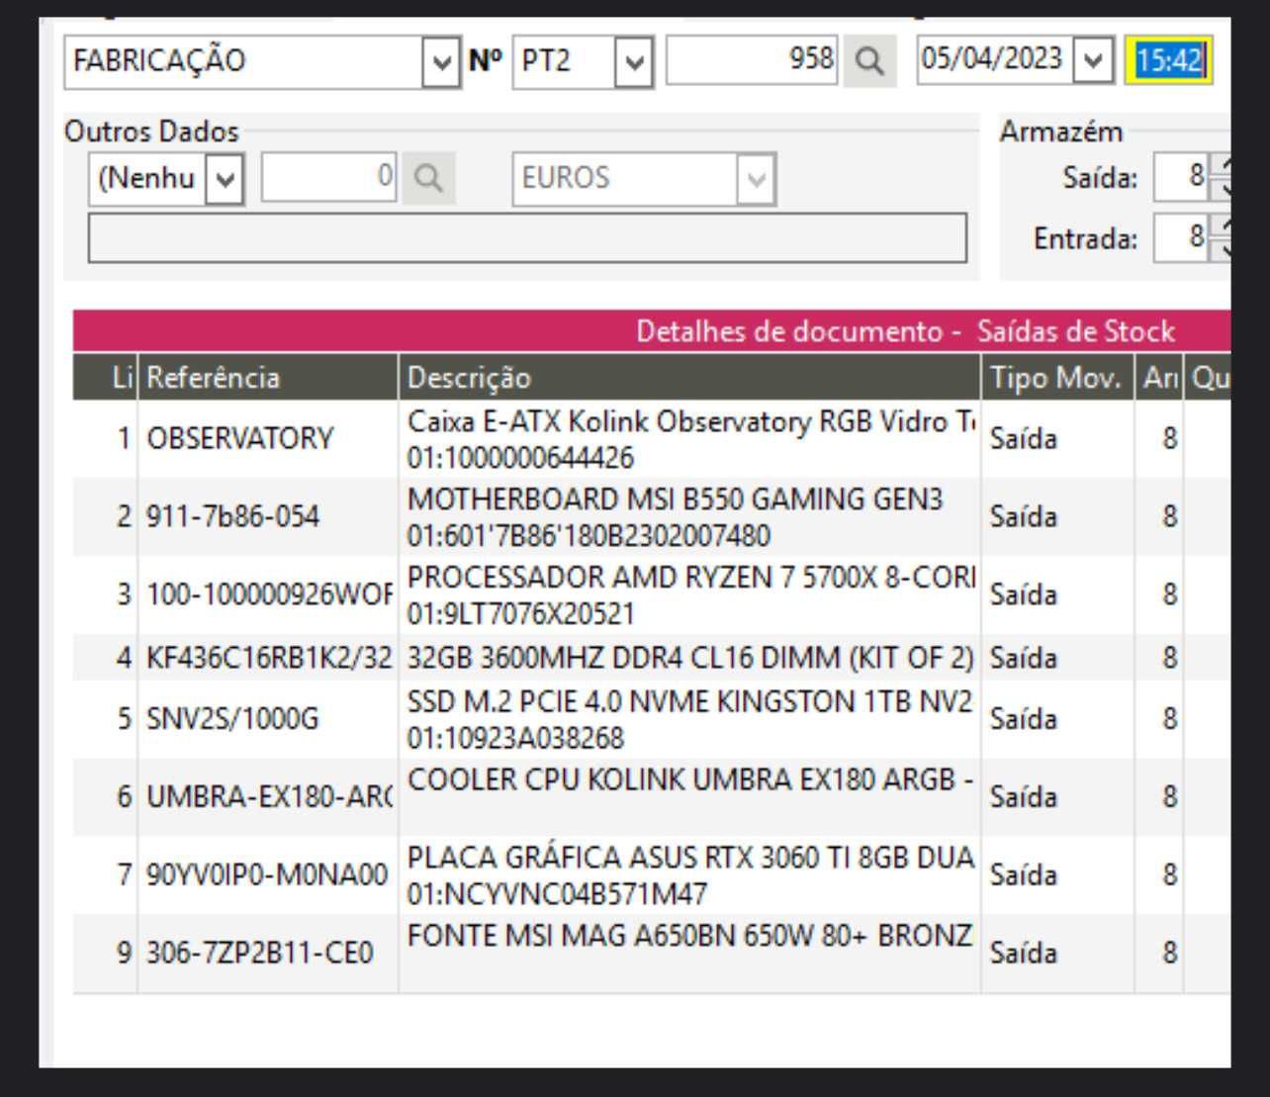Click the Caixa E-ATX Kolink Observatory description
The width and height of the screenshot is (1270, 1097).
(x=689, y=439)
